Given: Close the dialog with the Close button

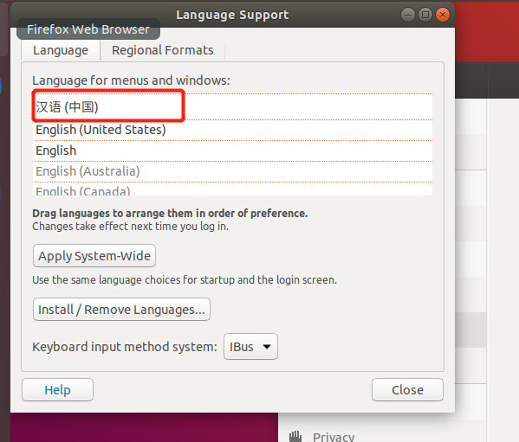Looking at the screenshot, I should pyautogui.click(x=407, y=390).
